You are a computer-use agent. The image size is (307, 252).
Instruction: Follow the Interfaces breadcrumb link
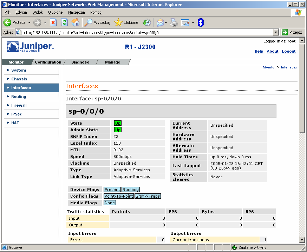pyautogui.click(x=289, y=67)
